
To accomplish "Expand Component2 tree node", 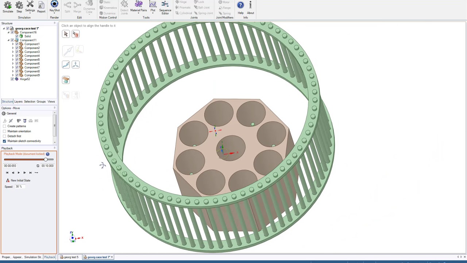I will click(x=13, y=48).
